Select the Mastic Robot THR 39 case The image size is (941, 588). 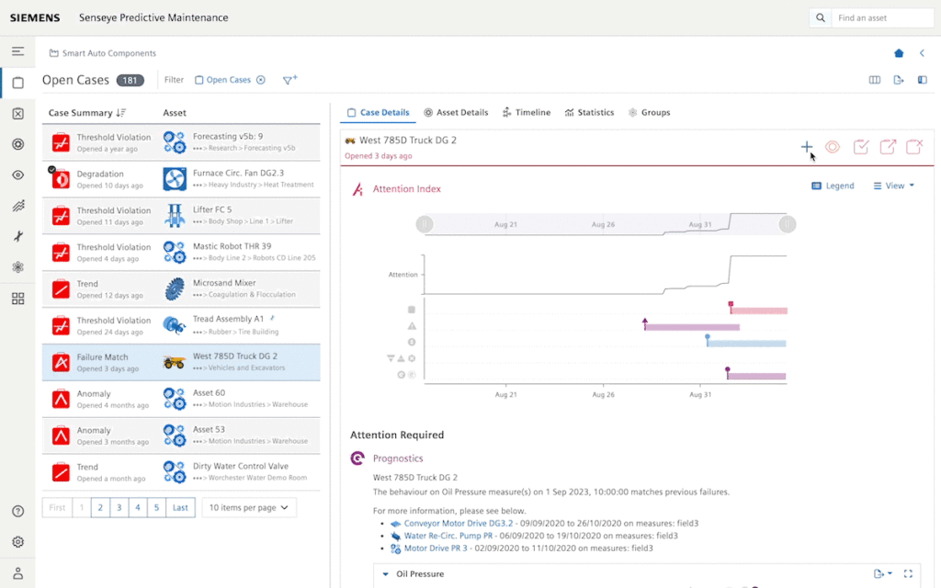point(181,252)
